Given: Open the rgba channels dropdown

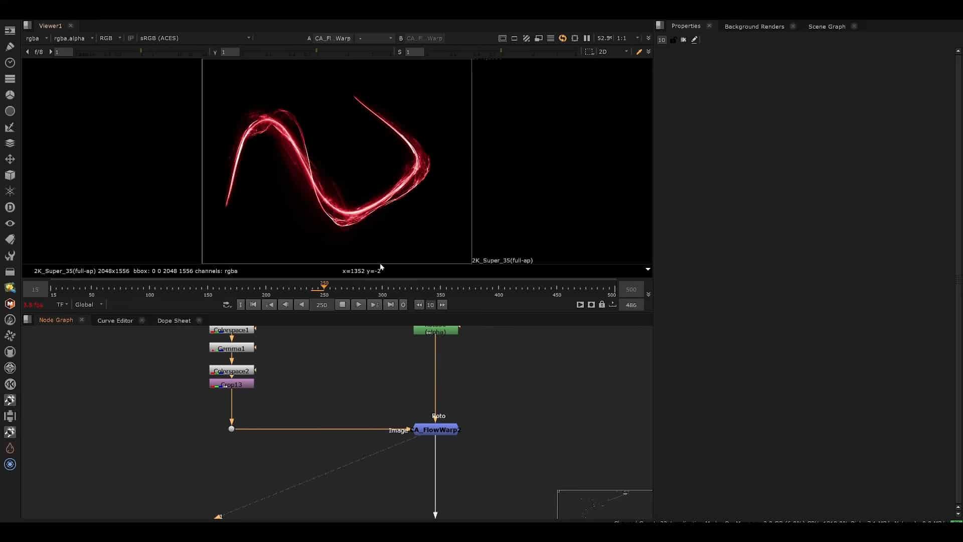Looking at the screenshot, I should click(37, 38).
